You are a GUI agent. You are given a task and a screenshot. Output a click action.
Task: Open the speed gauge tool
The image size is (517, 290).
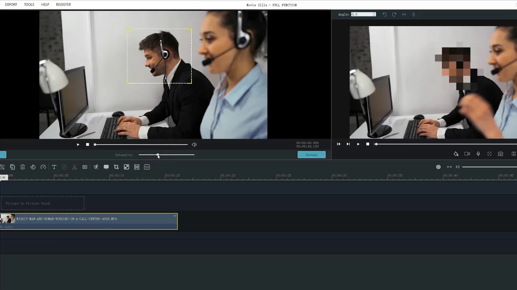tap(43, 167)
